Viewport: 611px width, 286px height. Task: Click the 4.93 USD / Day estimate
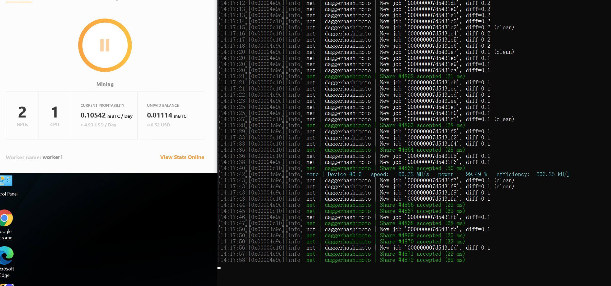point(98,125)
